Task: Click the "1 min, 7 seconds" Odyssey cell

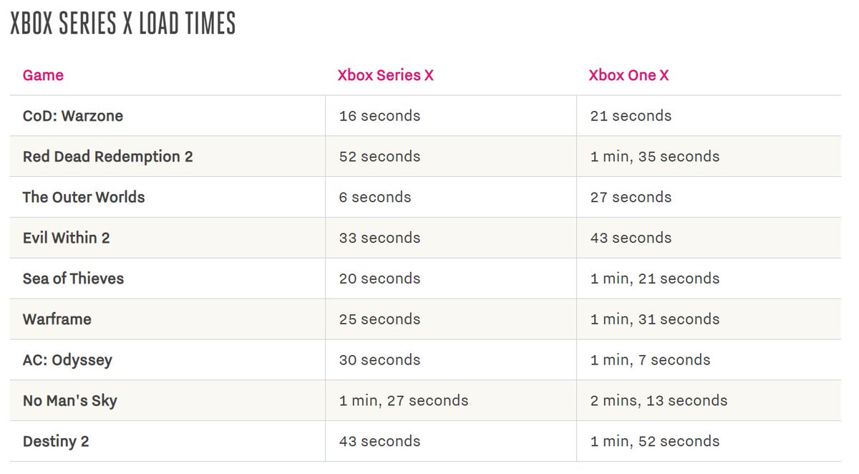Action: [650, 360]
